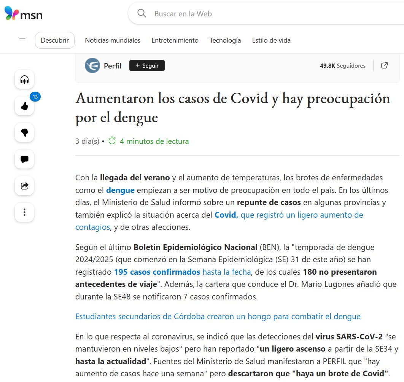Listen to article with headphones icon
Screen dimensions: 404x382
(x=24, y=80)
